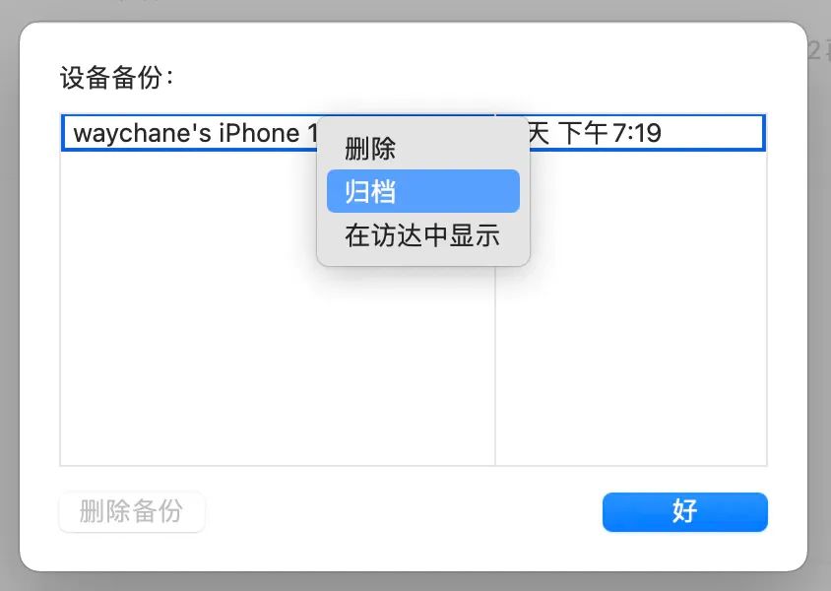Select the highlighted 归档 menu entry
The height and width of the screenshot is (591, 831).
pyautogui.click(x=423, y=191)
